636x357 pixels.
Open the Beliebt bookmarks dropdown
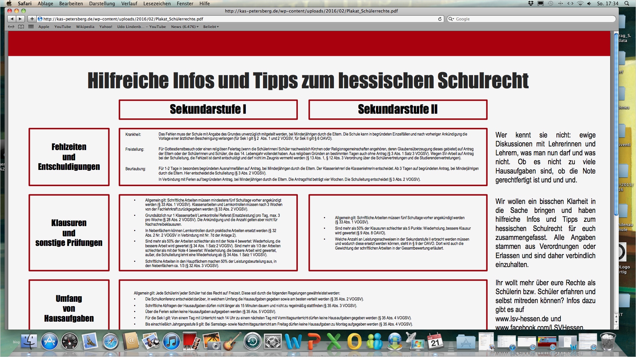click(211, 27)
